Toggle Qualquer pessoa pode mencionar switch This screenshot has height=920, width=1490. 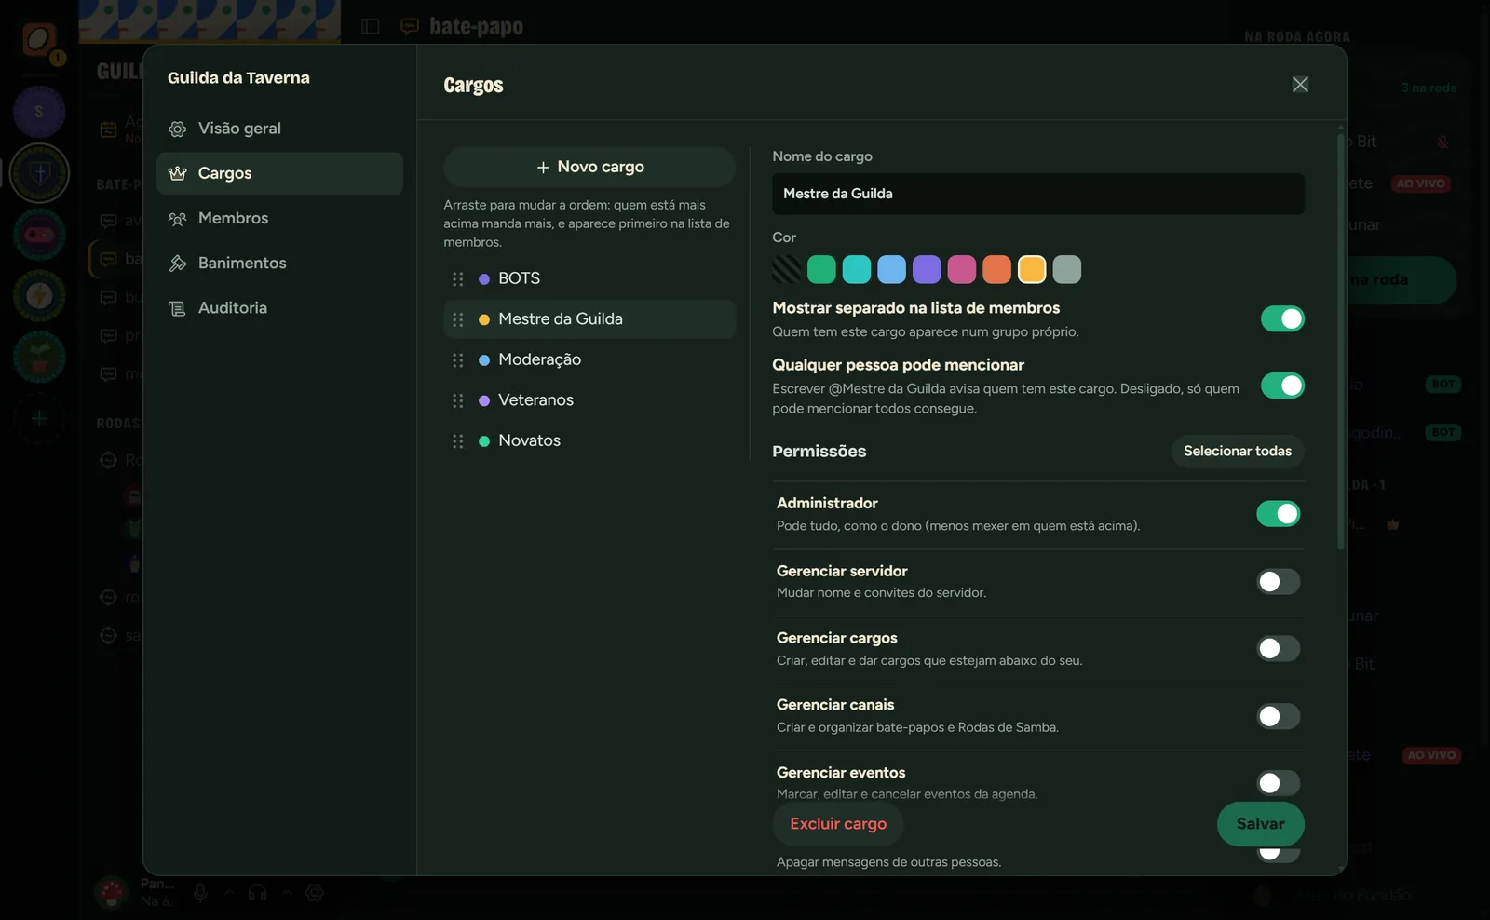(x=1282, y=386)
